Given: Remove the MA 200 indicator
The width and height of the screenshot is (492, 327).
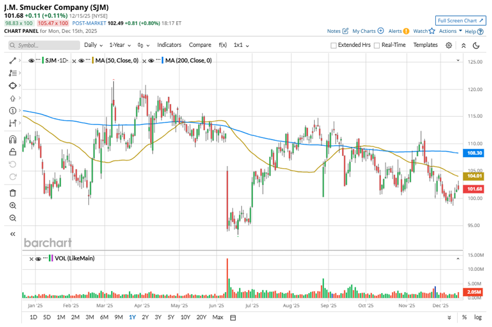Looking at the screenshot, I should pyautogui.click(x=144, y=61).
